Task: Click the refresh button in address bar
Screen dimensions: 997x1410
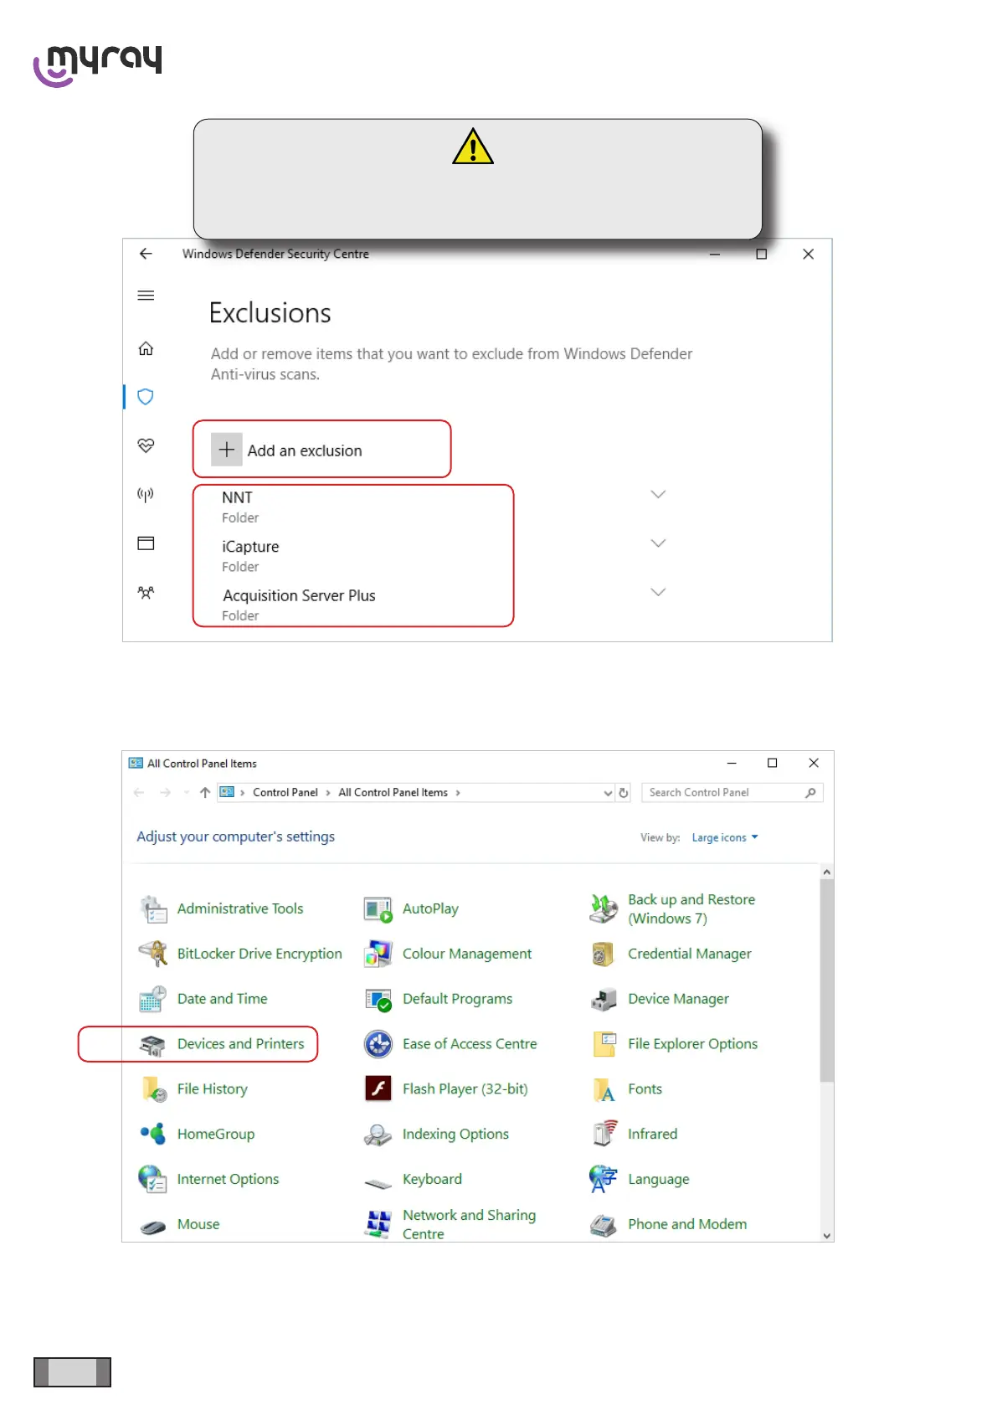Action: 624,793
